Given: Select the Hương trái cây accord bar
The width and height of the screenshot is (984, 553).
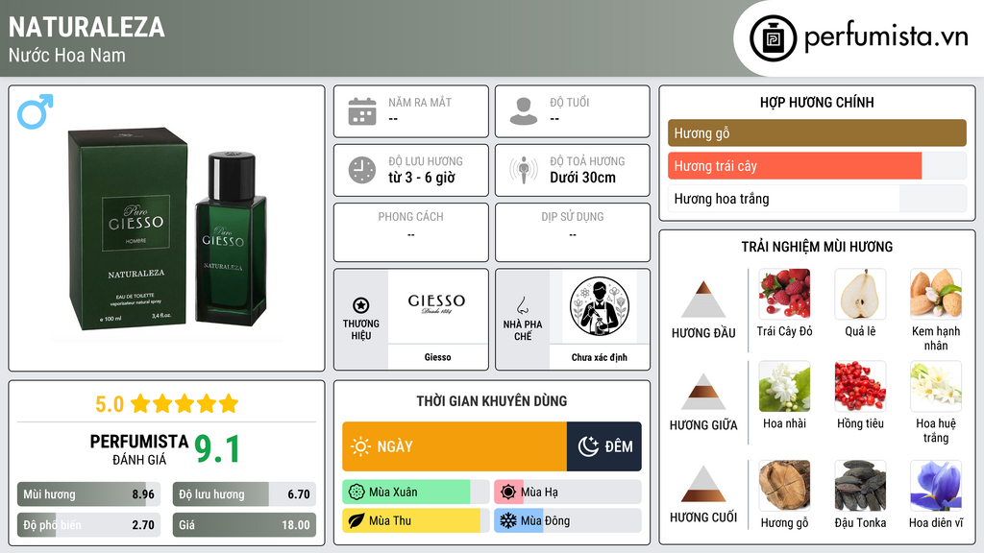Looking at the screenshot, I should 817,166.
